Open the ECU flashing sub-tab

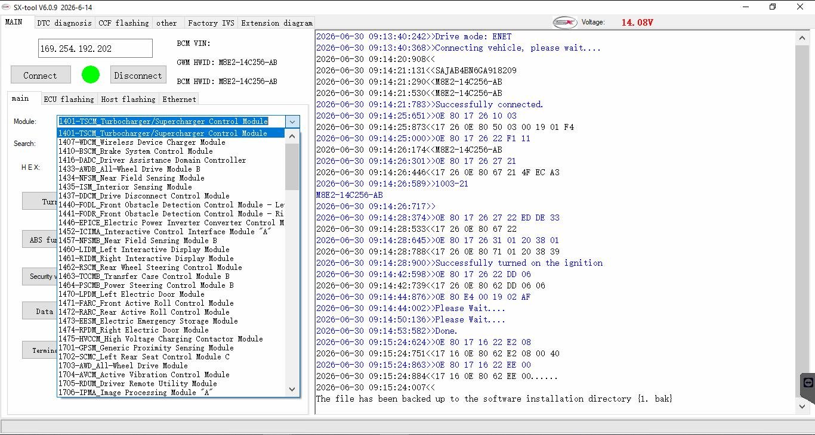[69, 99]
